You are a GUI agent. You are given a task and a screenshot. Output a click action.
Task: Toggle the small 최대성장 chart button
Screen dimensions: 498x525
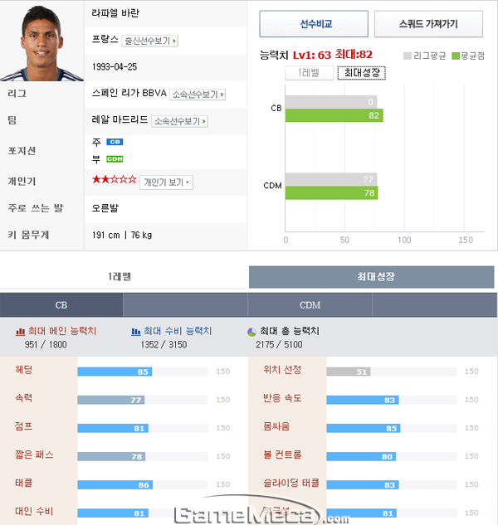pos(362,73)
